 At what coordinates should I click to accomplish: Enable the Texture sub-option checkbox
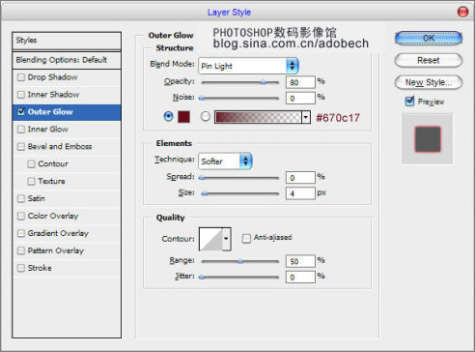pos(31,181)
